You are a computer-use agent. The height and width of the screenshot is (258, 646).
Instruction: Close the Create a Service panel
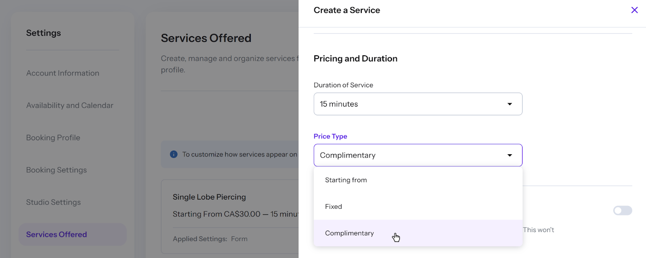634,10
